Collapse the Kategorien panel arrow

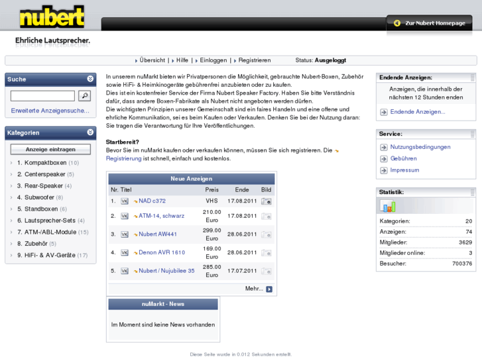coord(90,132)
